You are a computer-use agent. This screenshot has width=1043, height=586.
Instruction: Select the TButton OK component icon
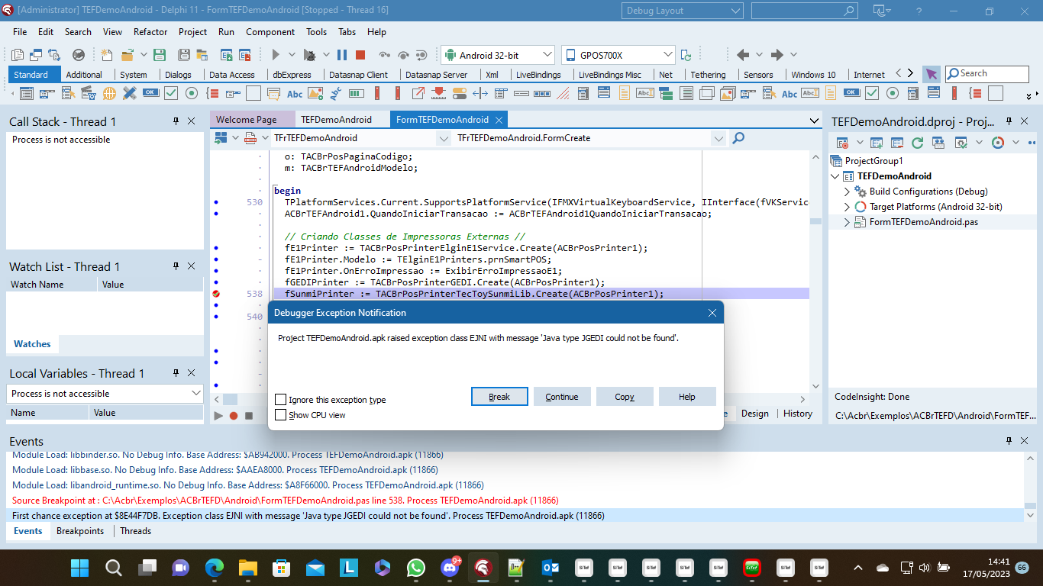point(150,93)
